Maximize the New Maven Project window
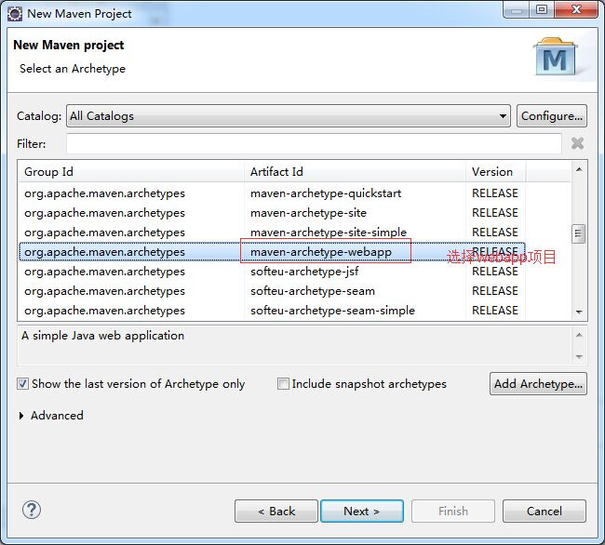Screen dimensions: 605x545 tap(542, 9)
